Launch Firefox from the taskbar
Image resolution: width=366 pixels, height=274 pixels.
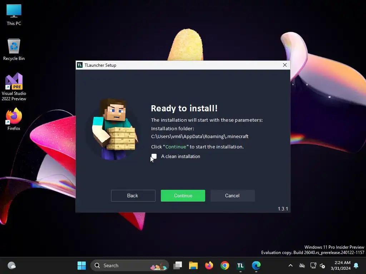(209, 265)
